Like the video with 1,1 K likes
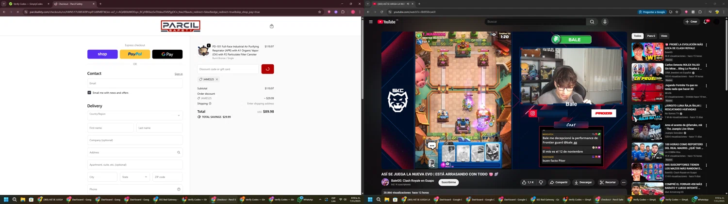The height and width of the screenshot is (204, 728). (528, 182)
